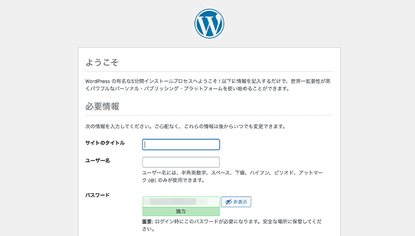Click the green 強力 password strength bar
415x236 pixels.
pos(180,212)
